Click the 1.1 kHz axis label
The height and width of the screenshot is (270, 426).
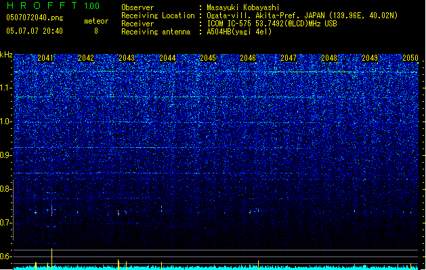[x=6, y=88]
